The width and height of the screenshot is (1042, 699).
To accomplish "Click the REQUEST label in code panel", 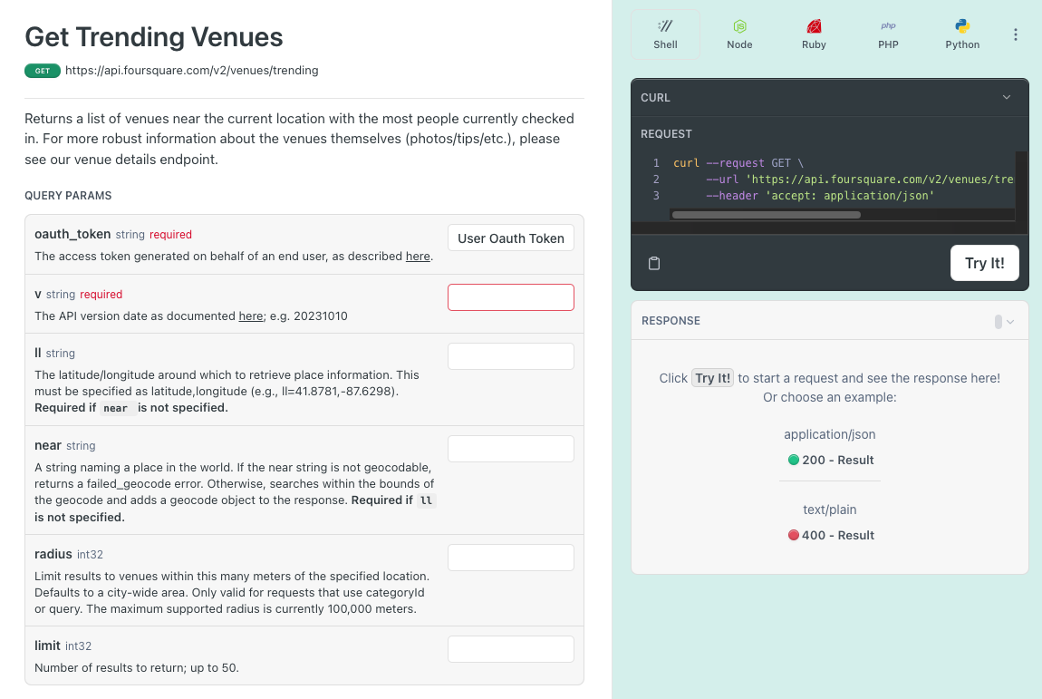I will tap(666, 133).
